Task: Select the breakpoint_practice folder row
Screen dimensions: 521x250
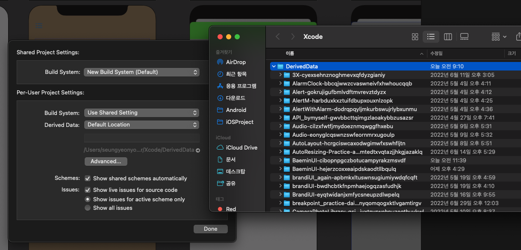Action: click(x=396, y=203)
